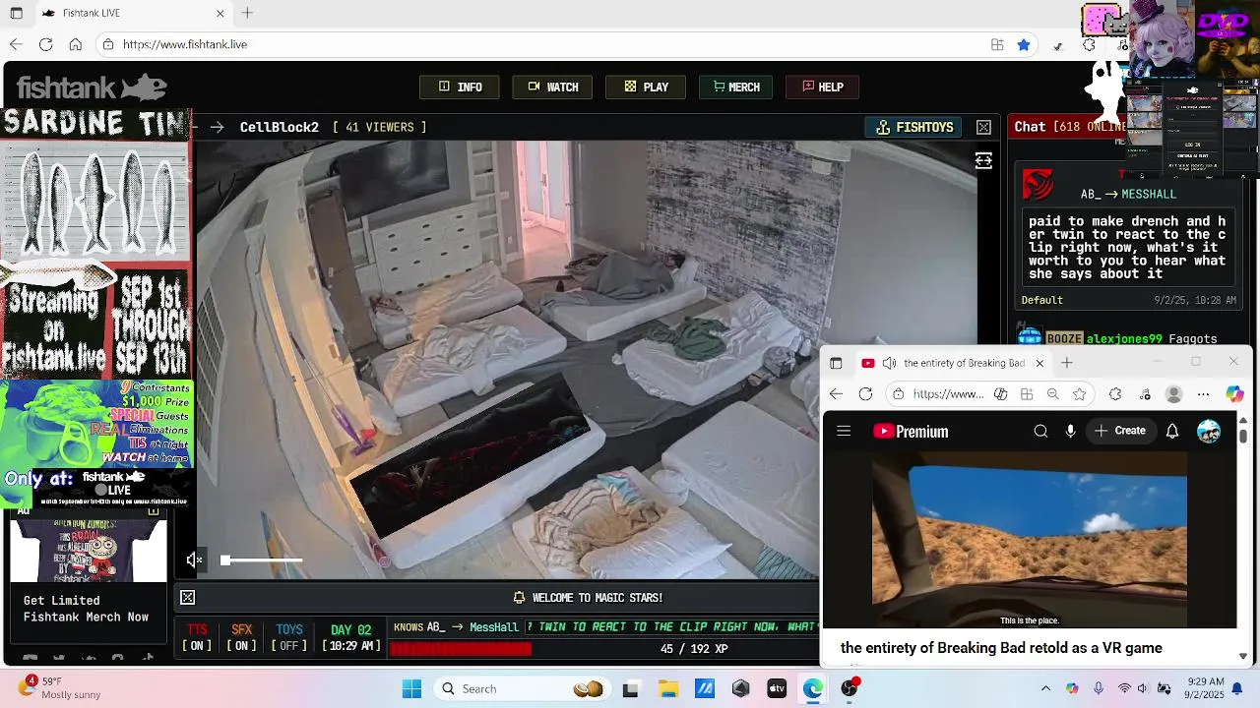Screen dimensions: 1260x708
Task: Open the HELP menu on Fishtank
Action: coord(822,88)
